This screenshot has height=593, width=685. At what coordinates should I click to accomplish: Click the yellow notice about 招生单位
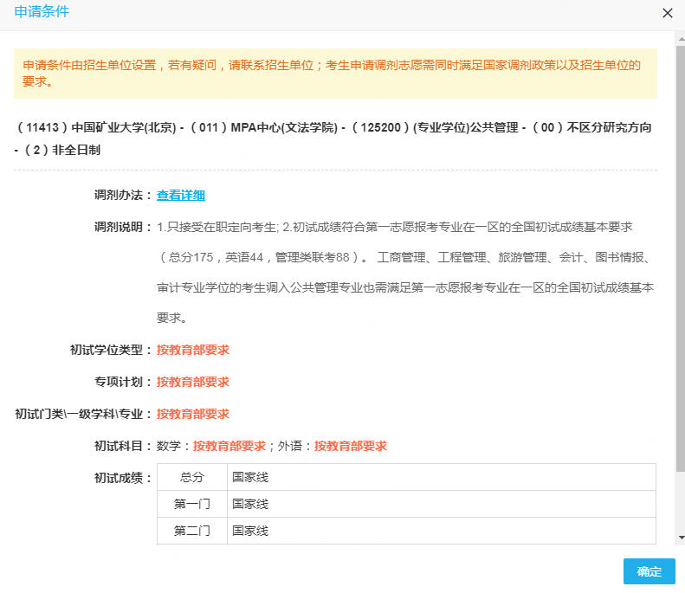pos(335,74)
